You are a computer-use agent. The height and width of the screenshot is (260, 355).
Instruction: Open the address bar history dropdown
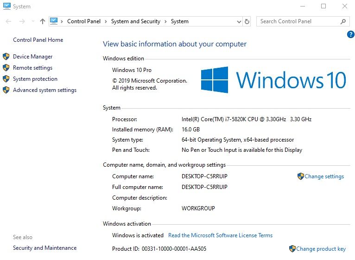tap(239, 22)
